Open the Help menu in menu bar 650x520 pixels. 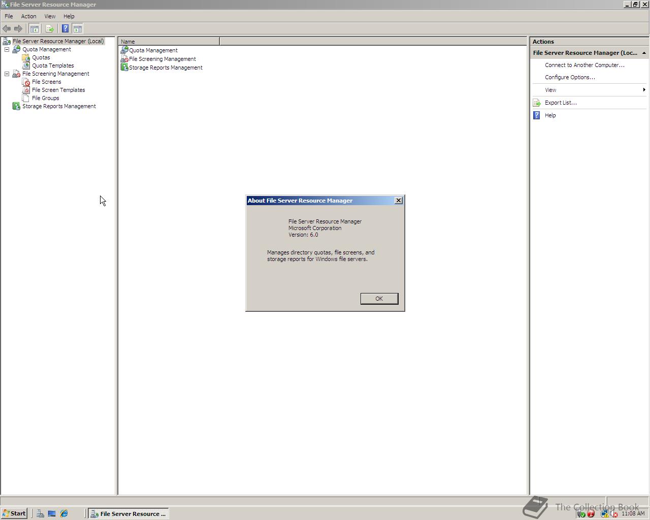pyautogui.click(x=69, y=16)
